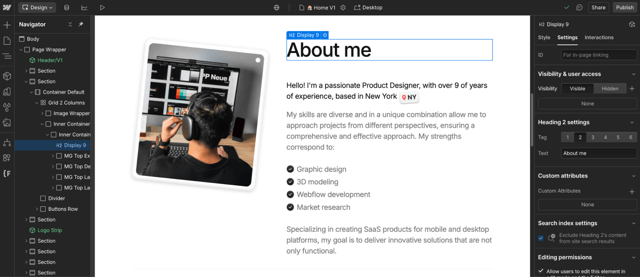Viewport: 640px width, 277px height.
Task: Open the Design mode dropdown
Action: (37, 7)
